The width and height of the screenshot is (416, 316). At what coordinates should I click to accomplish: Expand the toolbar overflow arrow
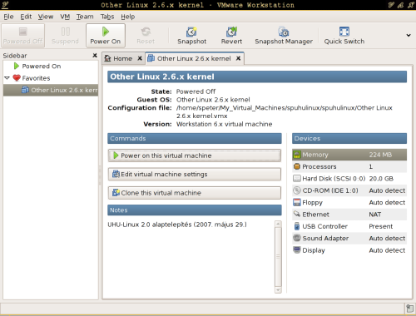point(409,35)
